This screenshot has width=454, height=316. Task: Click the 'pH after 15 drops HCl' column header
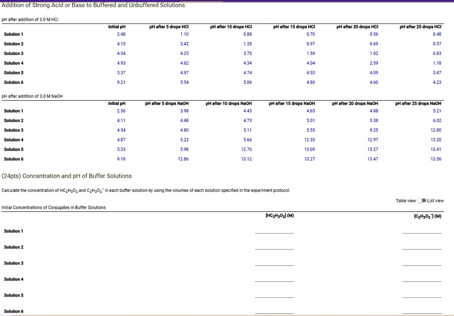[294, 27]
